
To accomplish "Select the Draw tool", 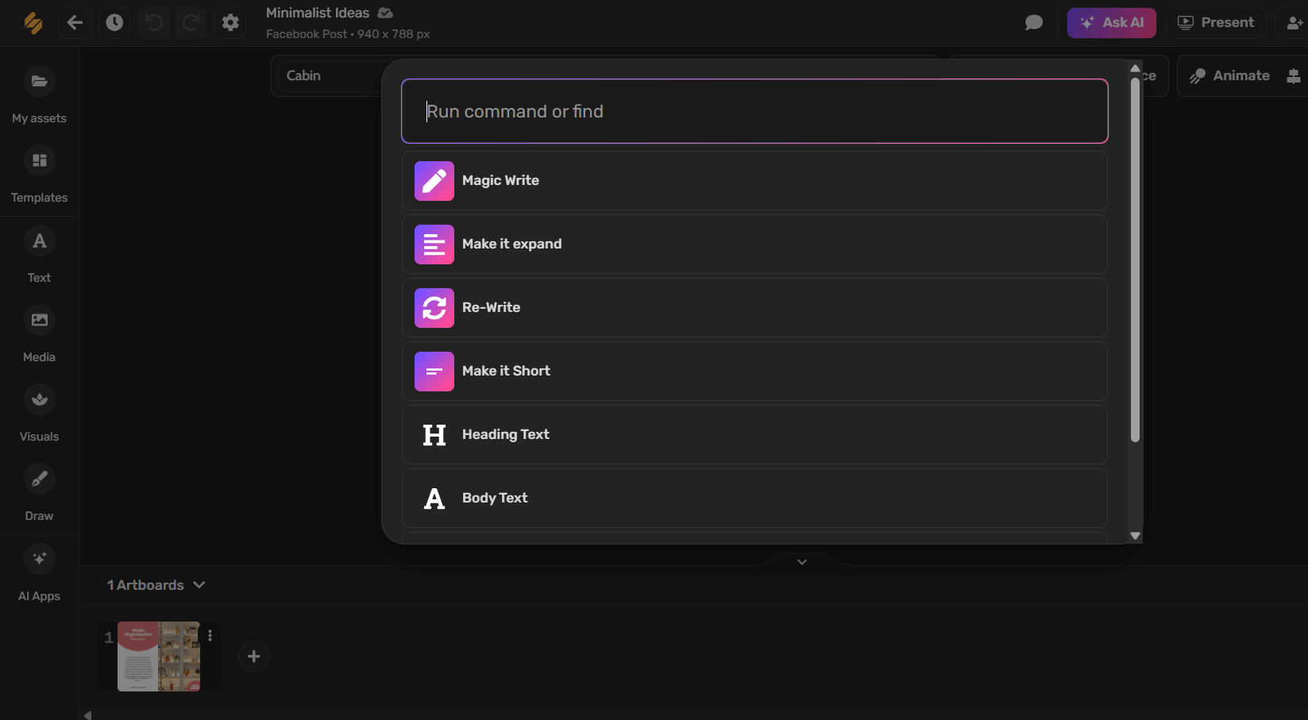I will pos(39,492).
